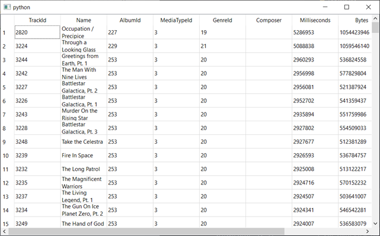Click the vertical scrollbar down arrow

pyautogui.click(x=375, y=224)
